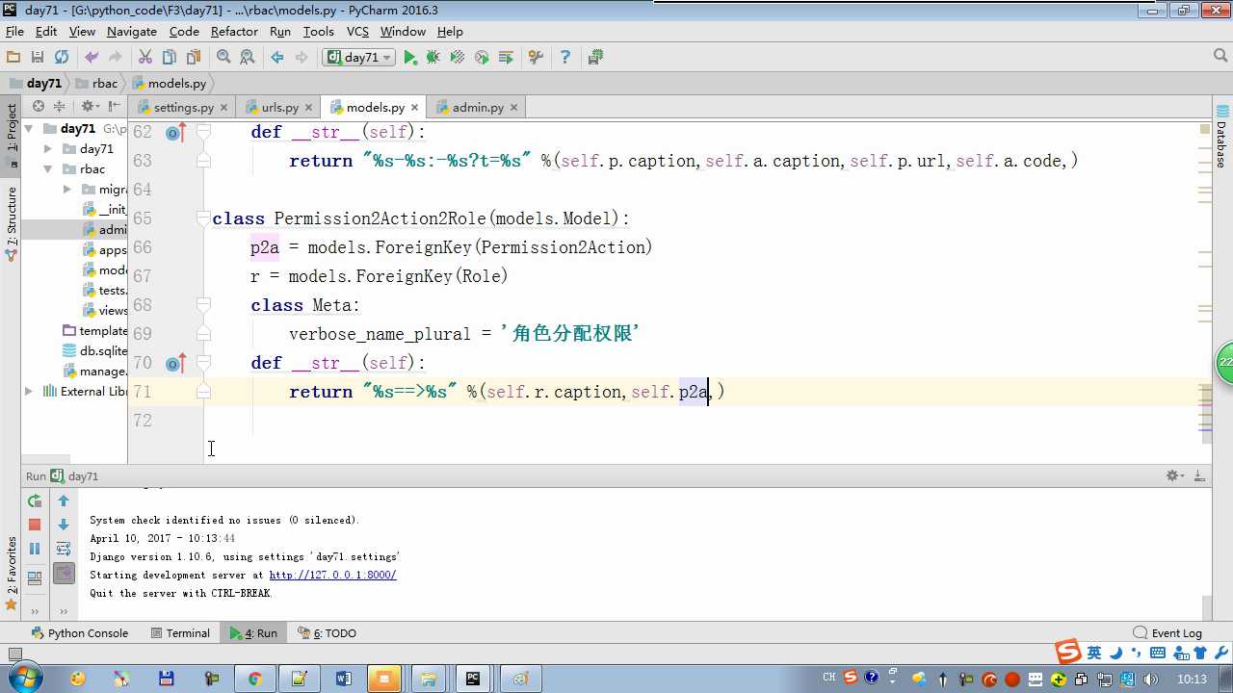This screenshot has height=693, width=1233.
Task: Collapse all in Project panel
Action: 60,107
